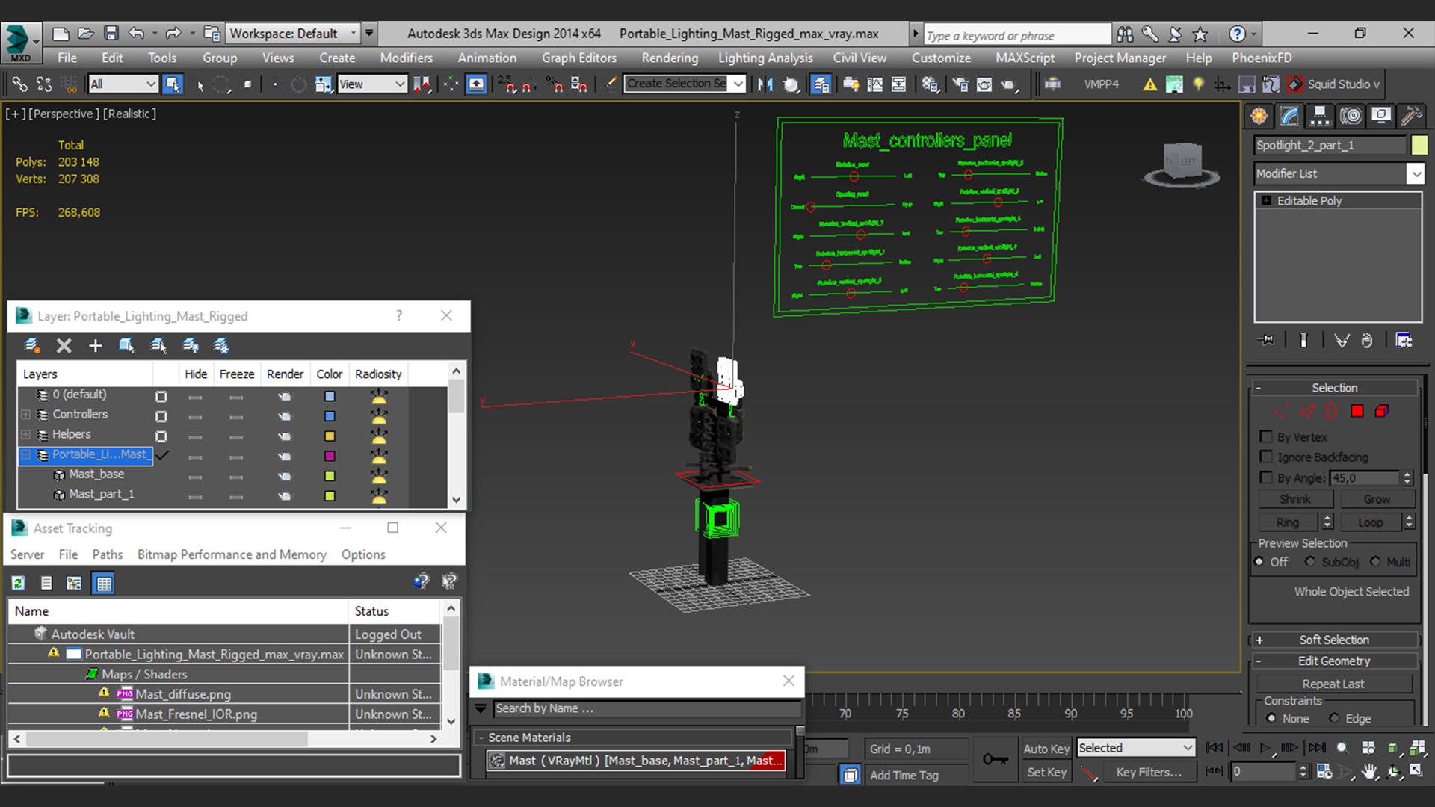Toggle By Vertex checkbox
Screen dimensions: 1435x807
pos(1266,436)
